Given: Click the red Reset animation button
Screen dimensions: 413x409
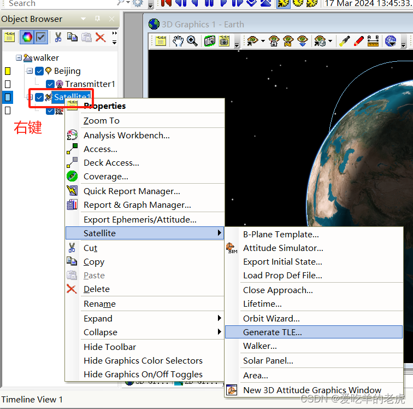Looking at the screenshot, I should coord(166,3).
